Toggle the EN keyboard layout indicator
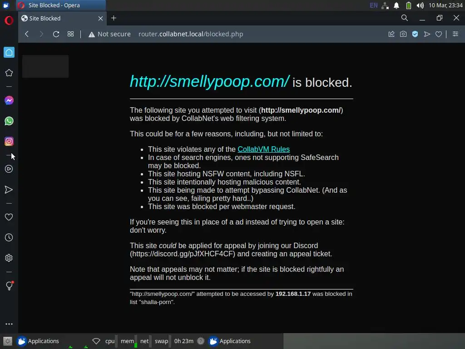465x349 pixels. coord(374,5)
